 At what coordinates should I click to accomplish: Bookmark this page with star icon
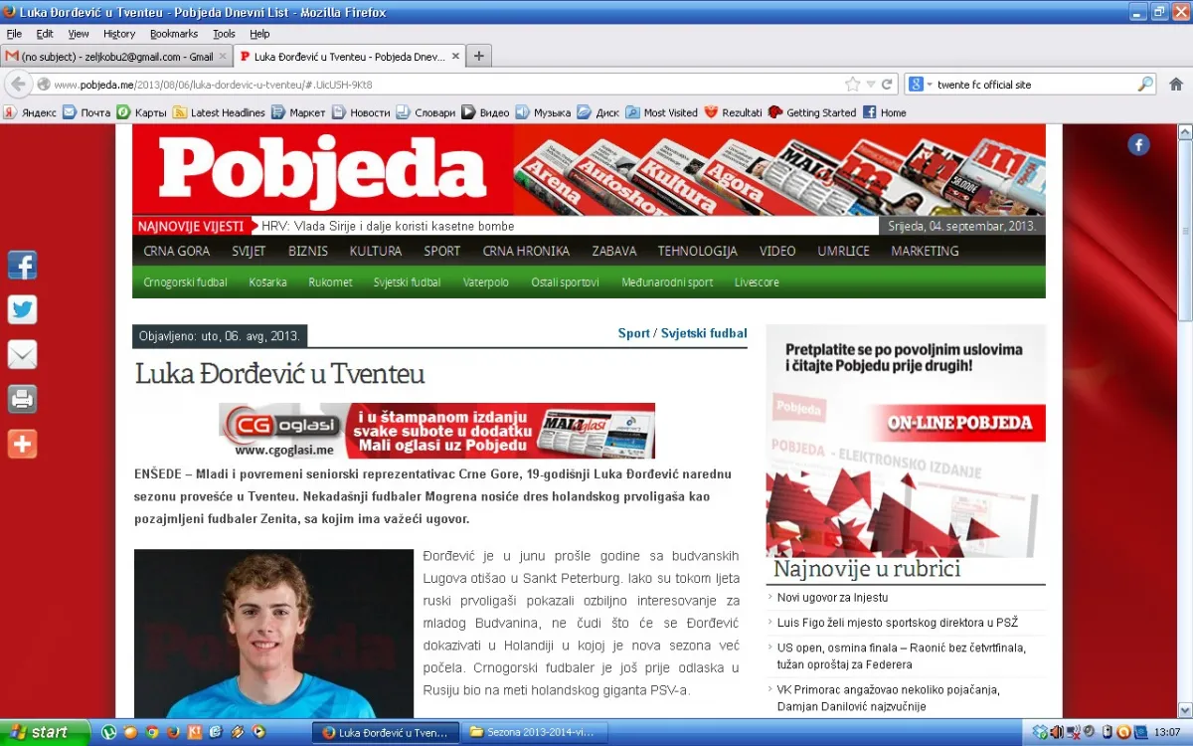(852, 85)
